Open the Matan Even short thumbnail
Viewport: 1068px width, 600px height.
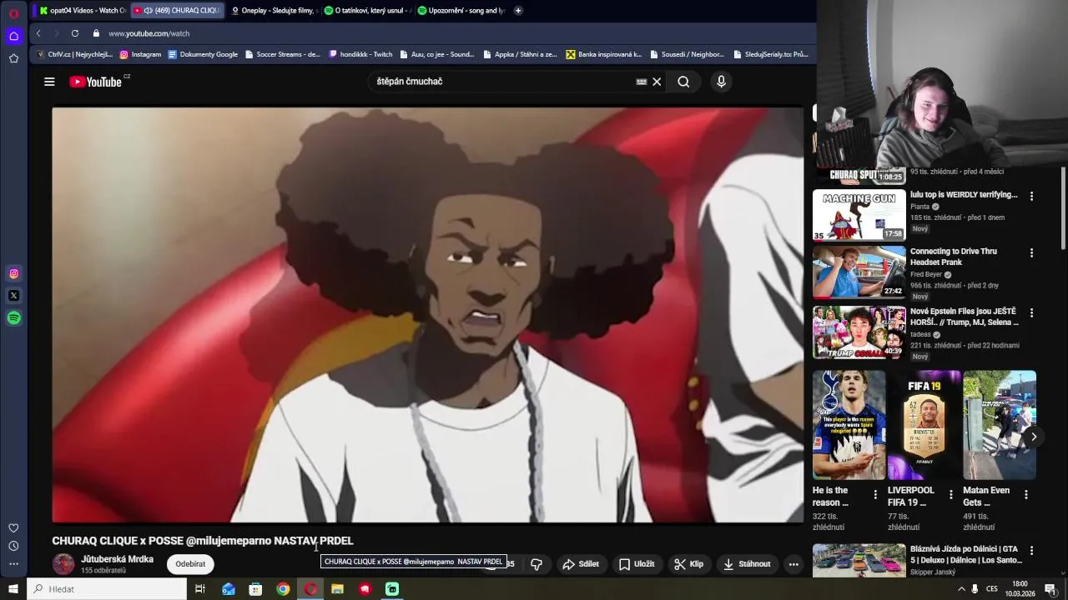pyautogui.click(x=1000, y=425)
